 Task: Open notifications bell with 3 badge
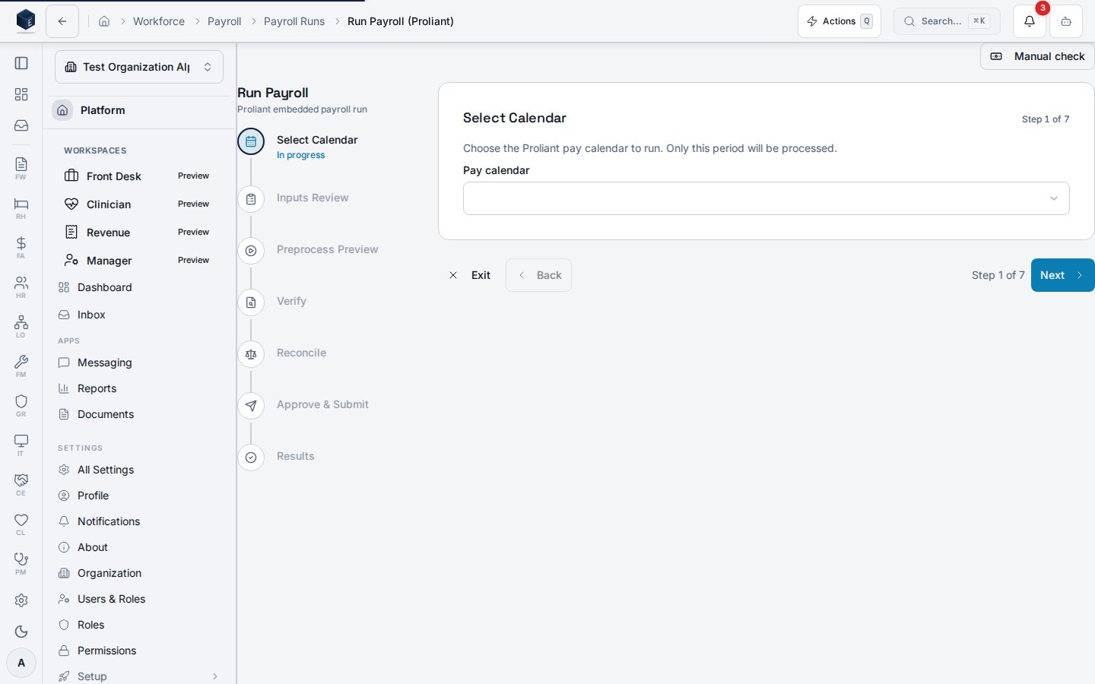[x=1030, y=21]
